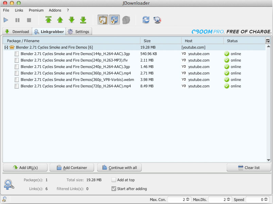Toggle clipboard monitoring icon
This screenshot has height=204, width=273.
tap(103, 20)
